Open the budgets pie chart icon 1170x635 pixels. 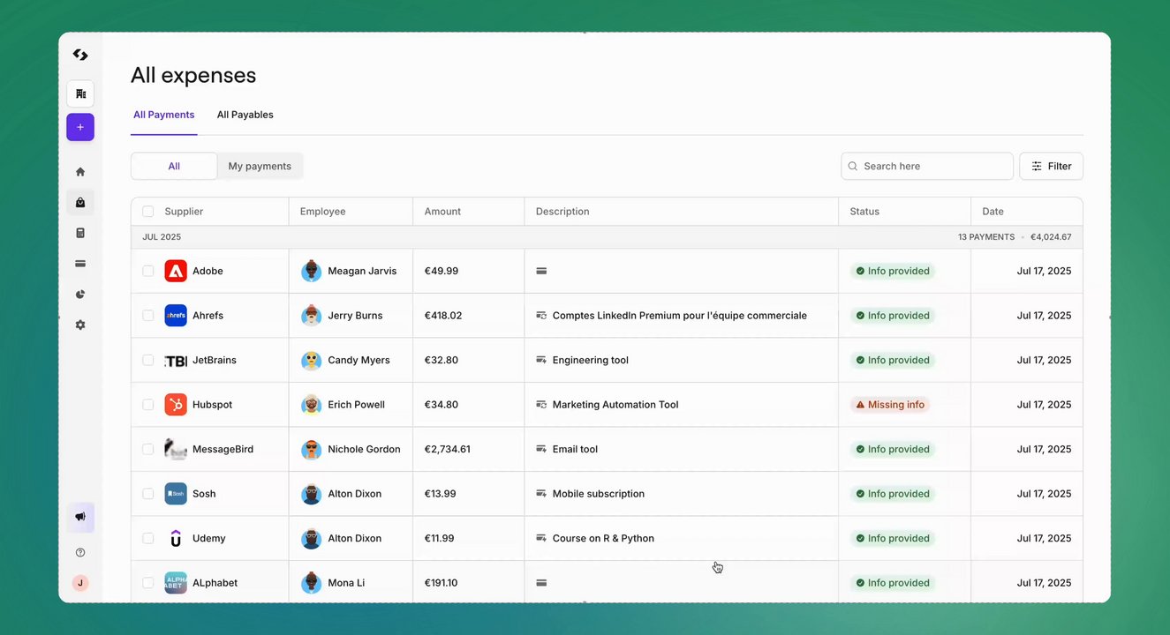80,295
